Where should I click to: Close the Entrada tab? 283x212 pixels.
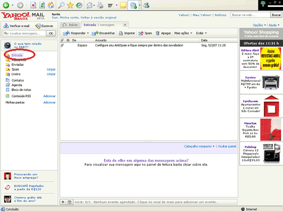[125, 24]
